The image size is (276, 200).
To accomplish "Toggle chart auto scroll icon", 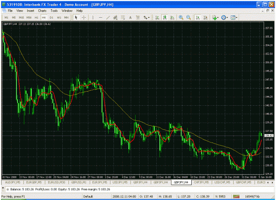I will tap(198, 17).
